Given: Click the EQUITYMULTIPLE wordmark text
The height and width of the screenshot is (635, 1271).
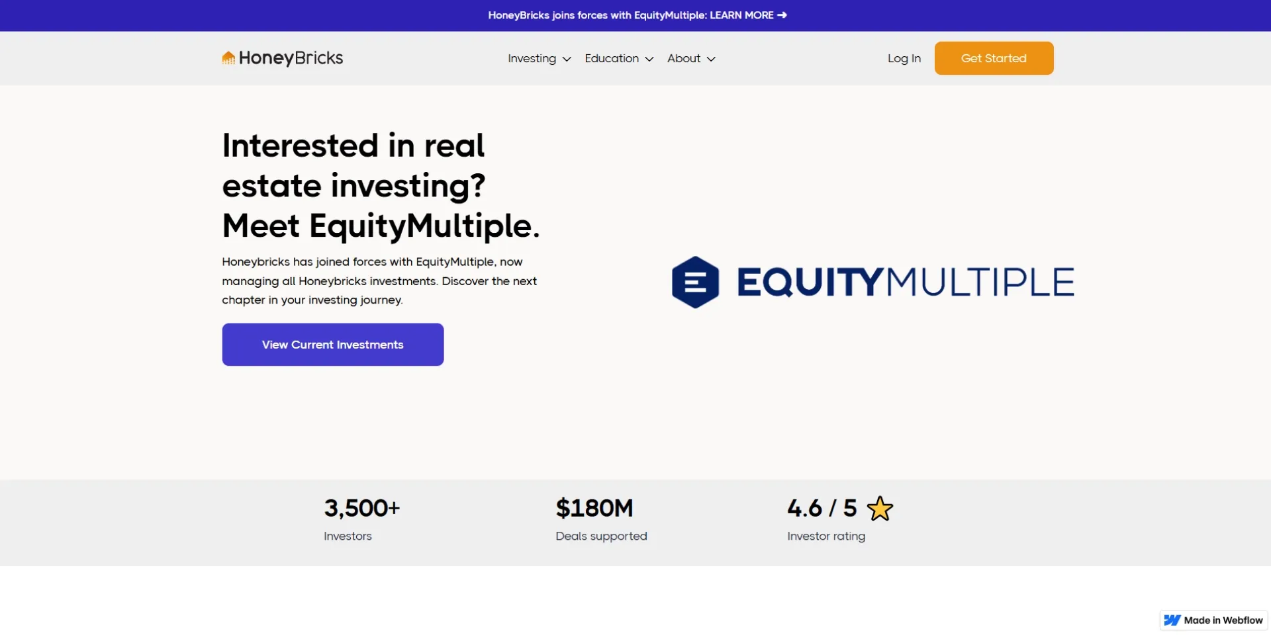Looking at the screenshot, I should click(x=905, y=282).
